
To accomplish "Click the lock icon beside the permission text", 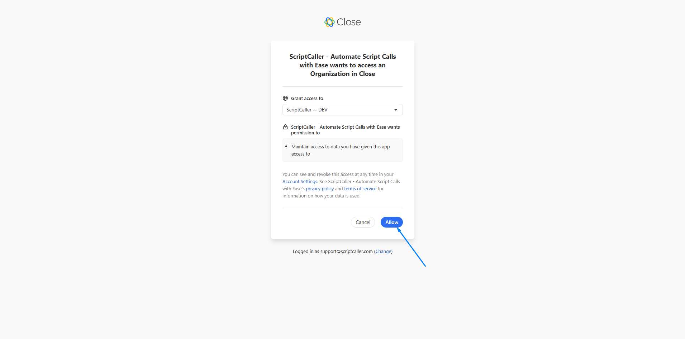I will pos(285,127).
